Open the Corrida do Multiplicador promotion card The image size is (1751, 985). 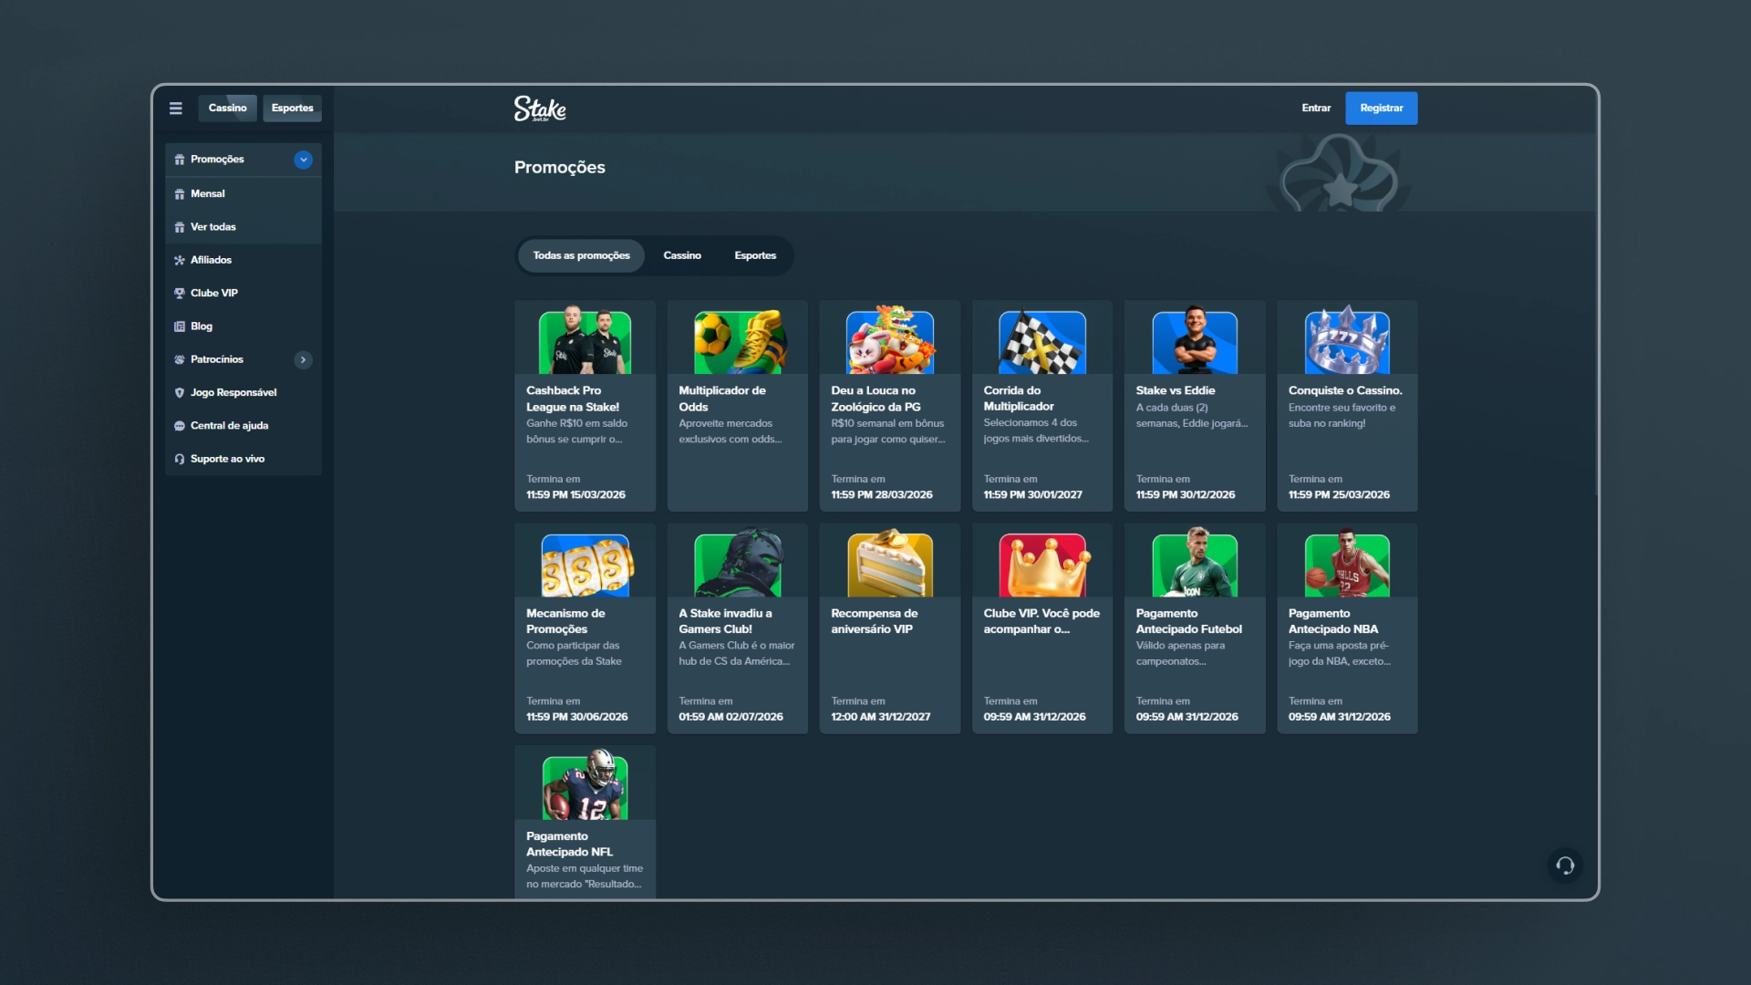1041,406
